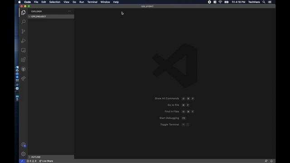Open the Run menu
The width and height of the screenshot is (290, 163).
[82, 2]
